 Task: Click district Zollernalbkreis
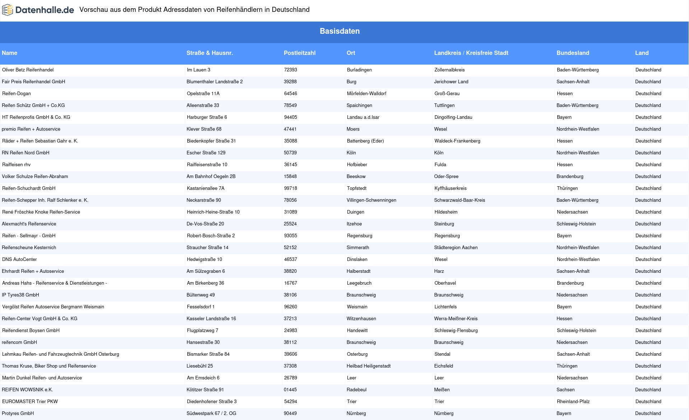click(x=450, y=70)
